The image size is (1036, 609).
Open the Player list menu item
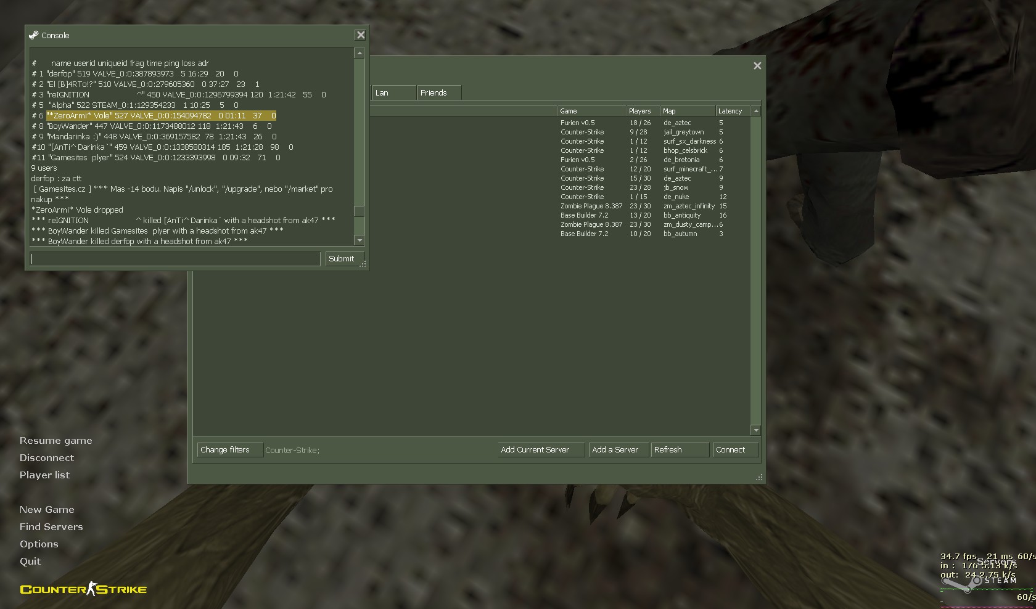pos(44,475)
